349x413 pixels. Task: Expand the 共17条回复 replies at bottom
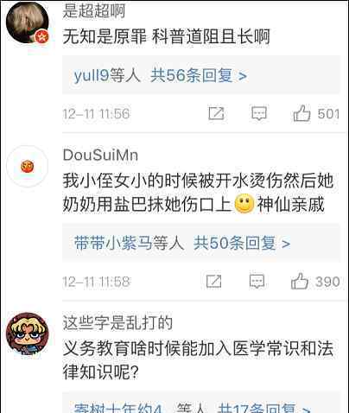click(x=263, y=408)
